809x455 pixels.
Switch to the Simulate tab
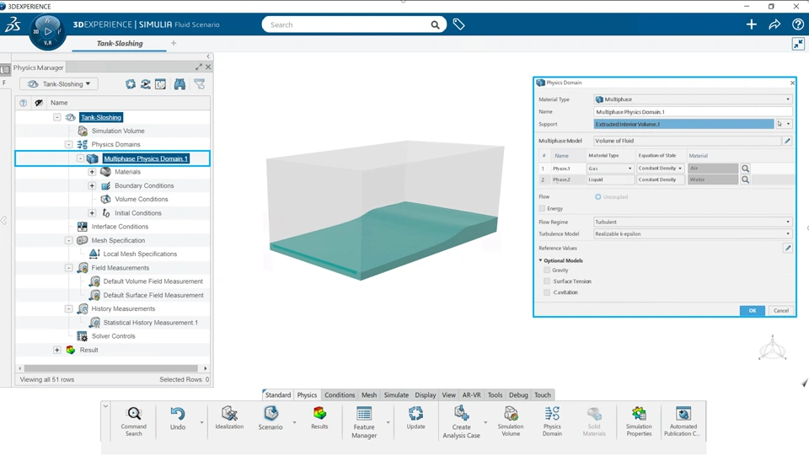(396, 394)
